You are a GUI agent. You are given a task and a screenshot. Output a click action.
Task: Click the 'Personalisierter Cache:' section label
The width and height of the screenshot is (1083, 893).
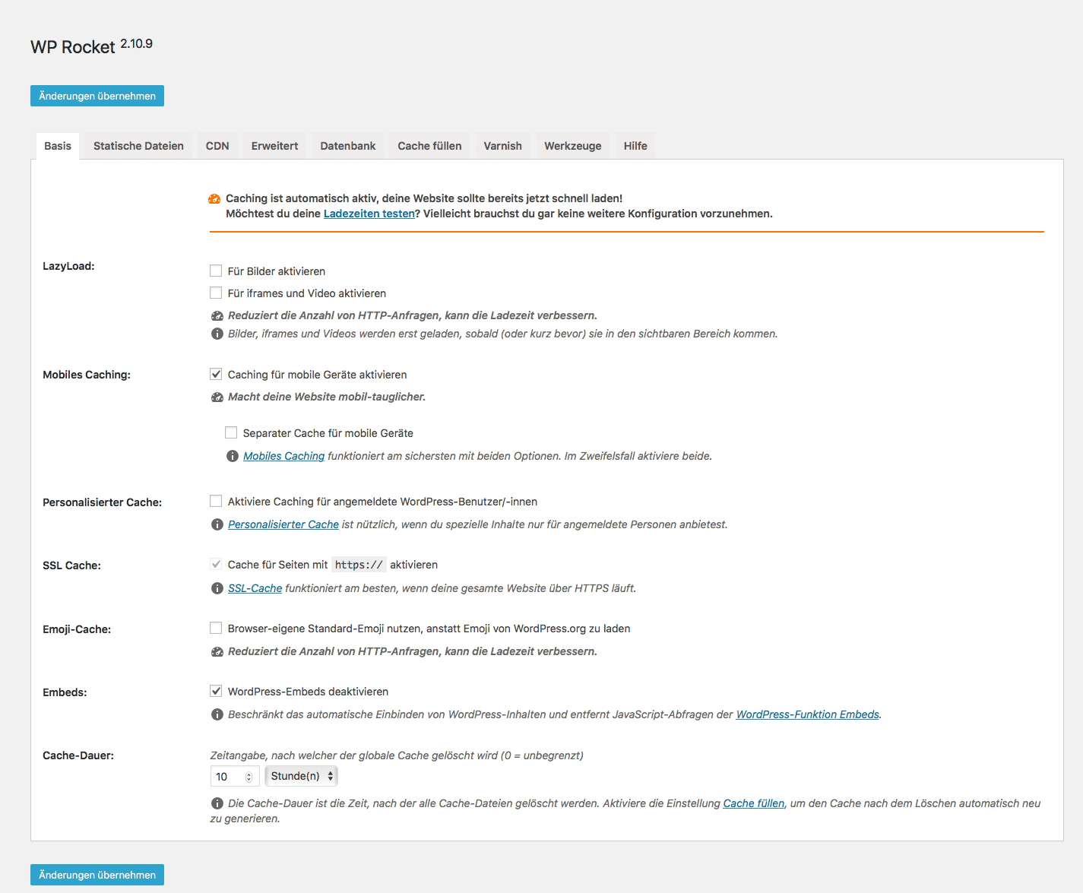[x=102, y=502]
